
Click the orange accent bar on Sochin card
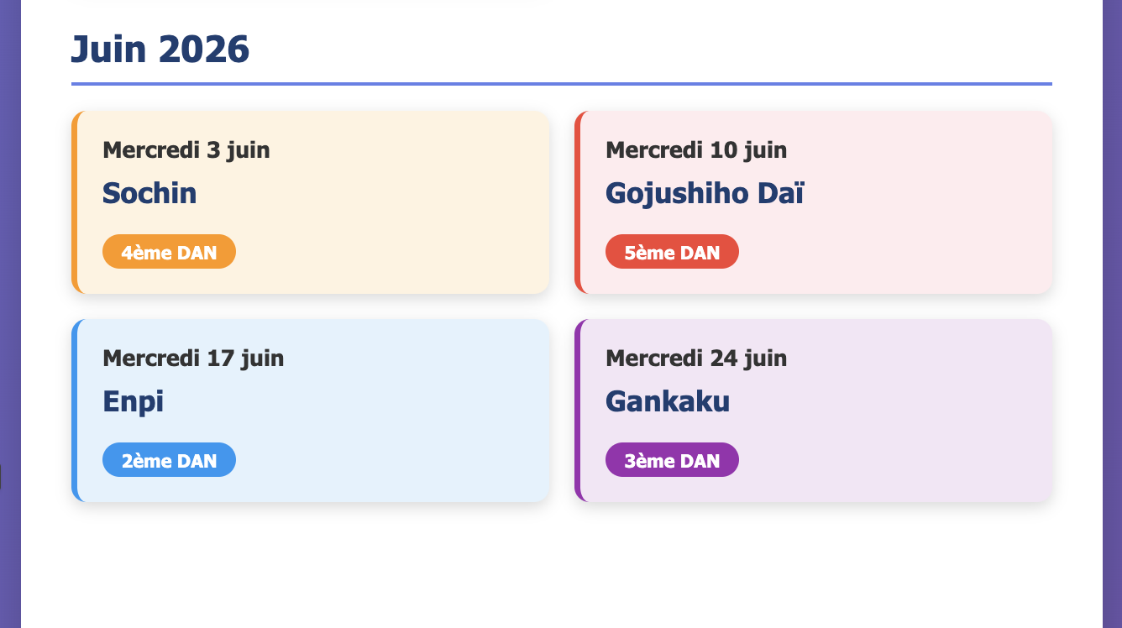tap(74, 201)
